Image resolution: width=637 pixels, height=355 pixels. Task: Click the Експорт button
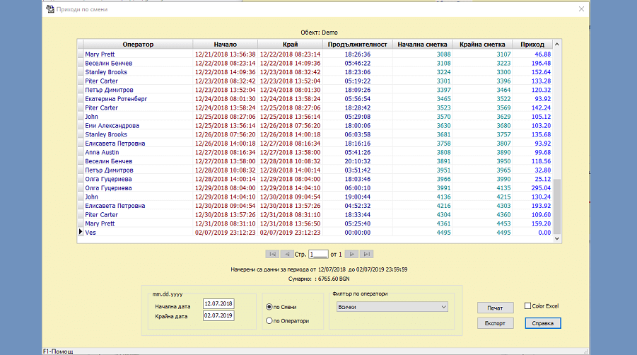coord(495,323)
